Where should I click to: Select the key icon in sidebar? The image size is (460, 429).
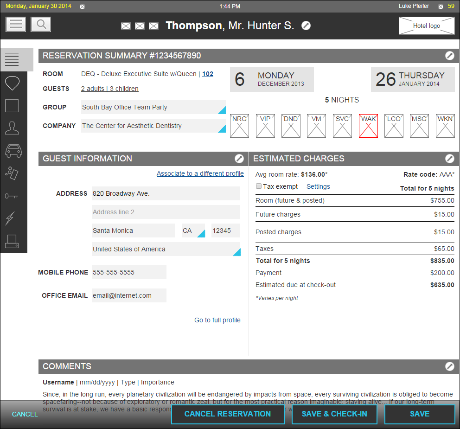point(12,196)
